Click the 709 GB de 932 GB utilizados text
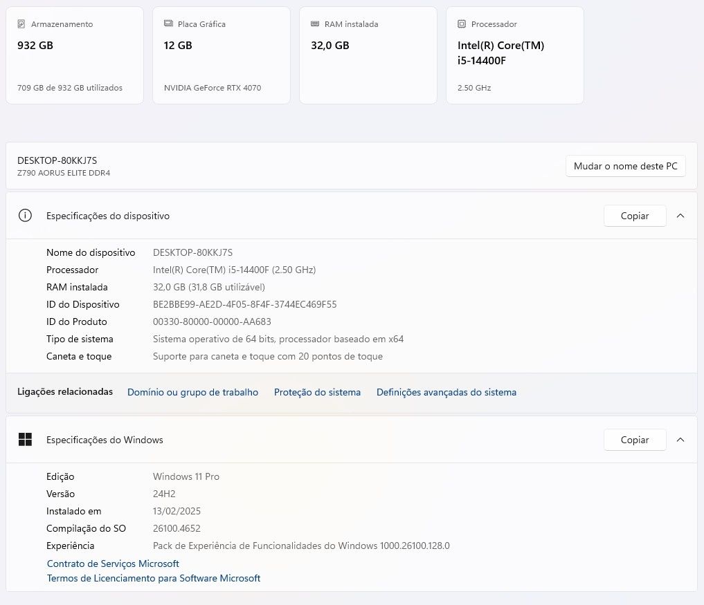The height and width of the screenshot is (605, 704). point(70,88)
